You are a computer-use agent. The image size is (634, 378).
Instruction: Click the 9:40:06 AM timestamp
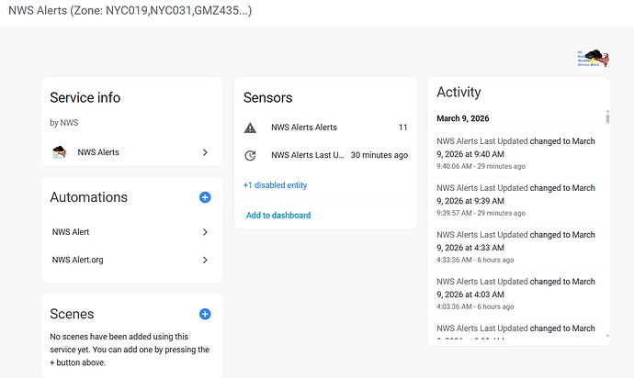454,166
